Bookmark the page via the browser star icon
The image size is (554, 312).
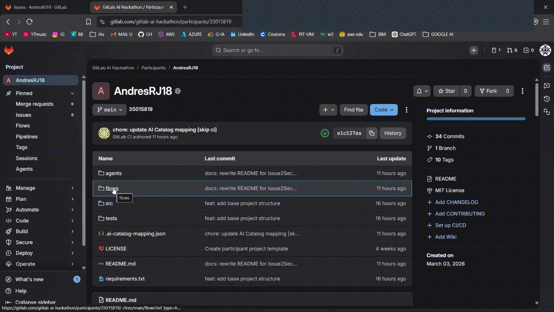[88, 21]
